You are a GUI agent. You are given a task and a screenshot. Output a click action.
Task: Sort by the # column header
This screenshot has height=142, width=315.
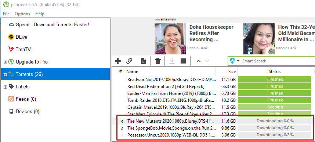click(120, 71)
